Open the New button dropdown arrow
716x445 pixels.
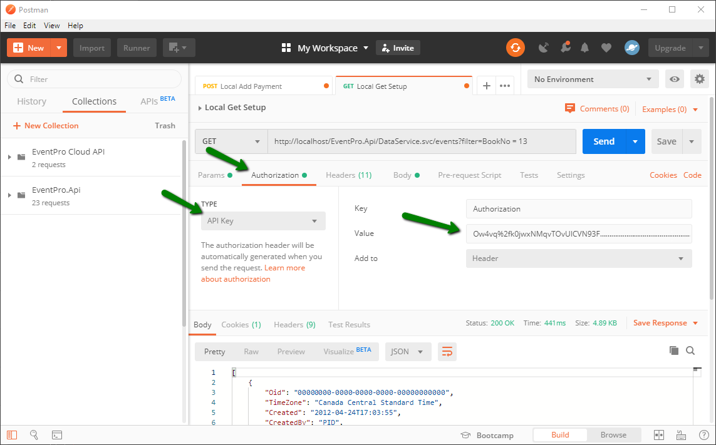coord(59,48)
